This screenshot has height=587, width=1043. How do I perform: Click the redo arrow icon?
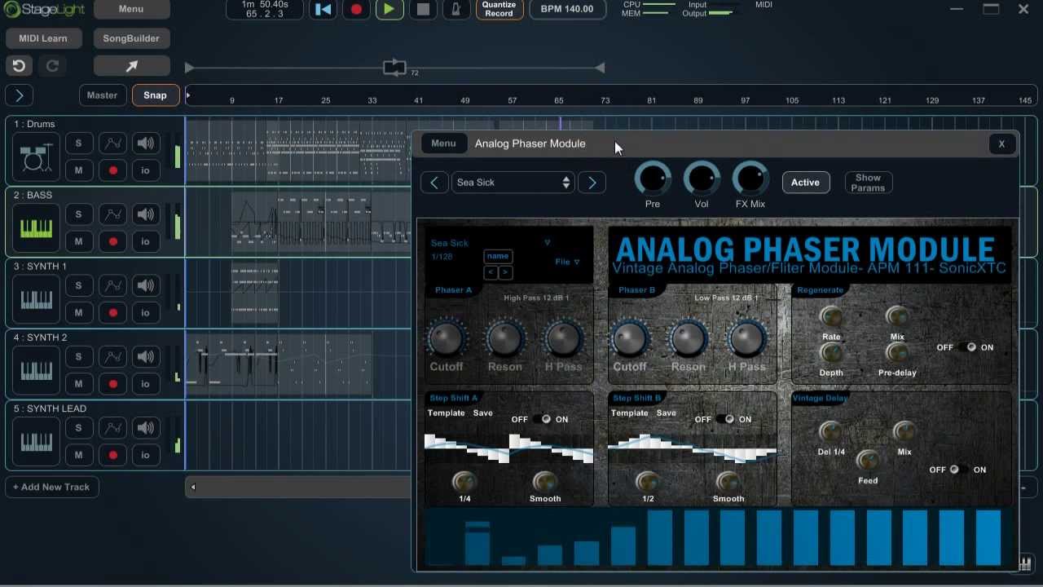(51, 66)
